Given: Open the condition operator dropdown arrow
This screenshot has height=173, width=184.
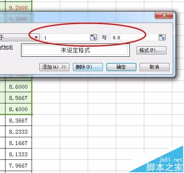Looking at the screenshot, I should coord(36,37).
